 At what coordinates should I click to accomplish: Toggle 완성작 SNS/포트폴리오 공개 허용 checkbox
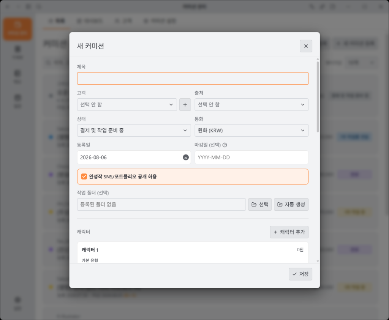(84, 177)
